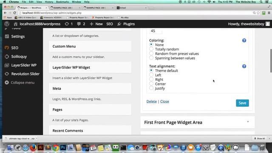Image resolution: width=272 pixels, height=153 pixels.
Task: Open the updates icon showing 1
Action: tap(67, 24)
